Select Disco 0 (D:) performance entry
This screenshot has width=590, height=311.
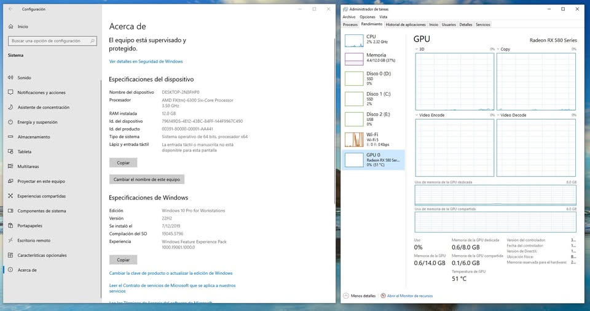[373, 79]
